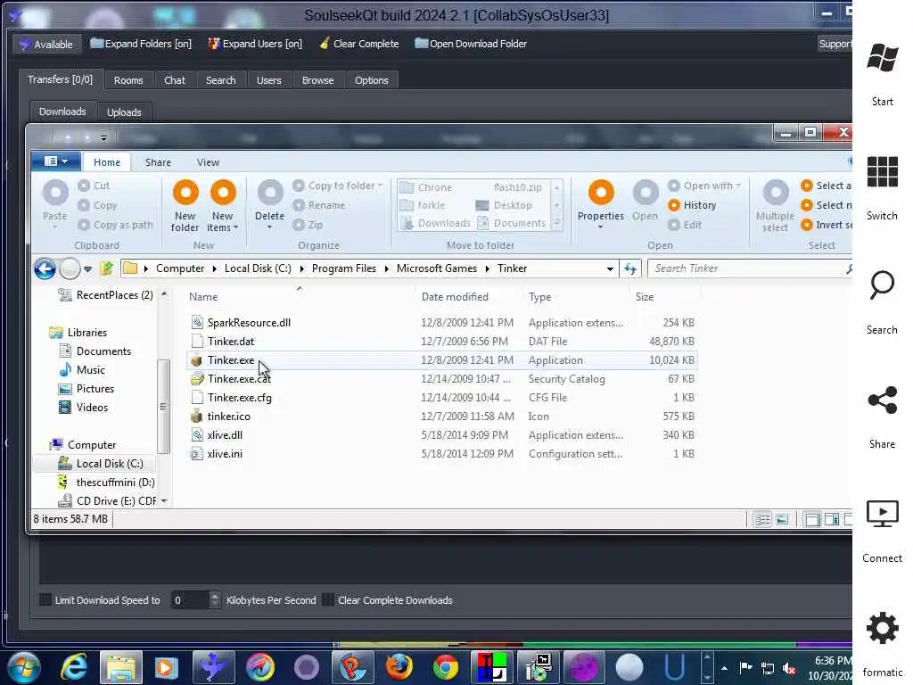The width and height of the screenshot is (913, 685).
Task: Open Windows Media Player from taskbar
Action: [166, 667]
